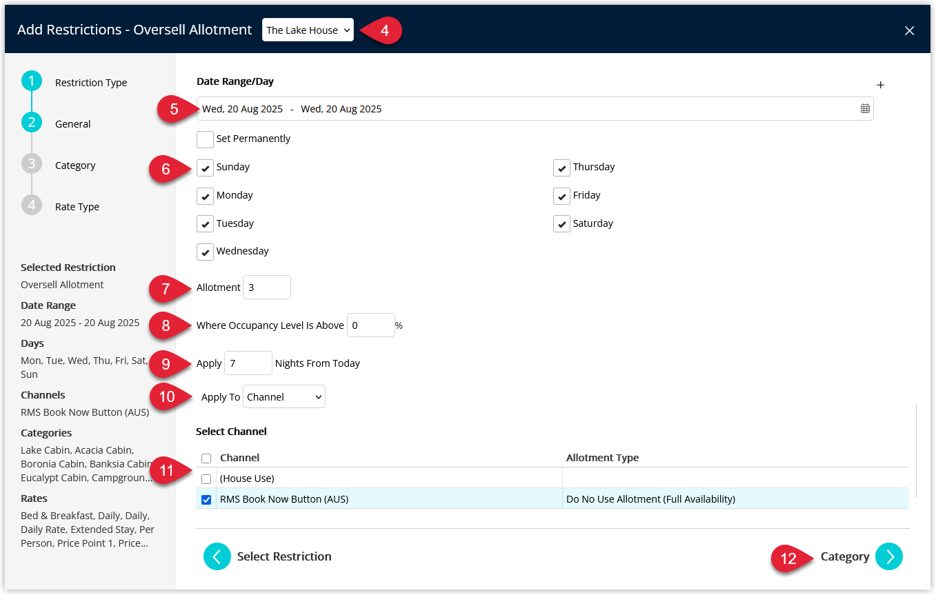Viewport: 936px width, 595px height.
Task: Click into the Date Range field
Action: coord(535,108)
